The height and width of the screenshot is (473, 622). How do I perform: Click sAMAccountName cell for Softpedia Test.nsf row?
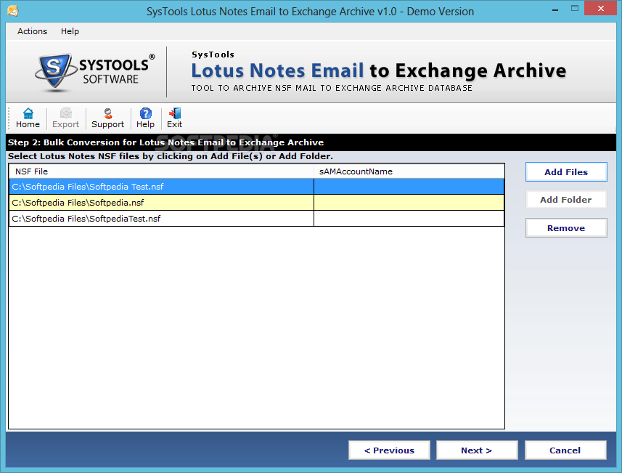pos(409,187)
